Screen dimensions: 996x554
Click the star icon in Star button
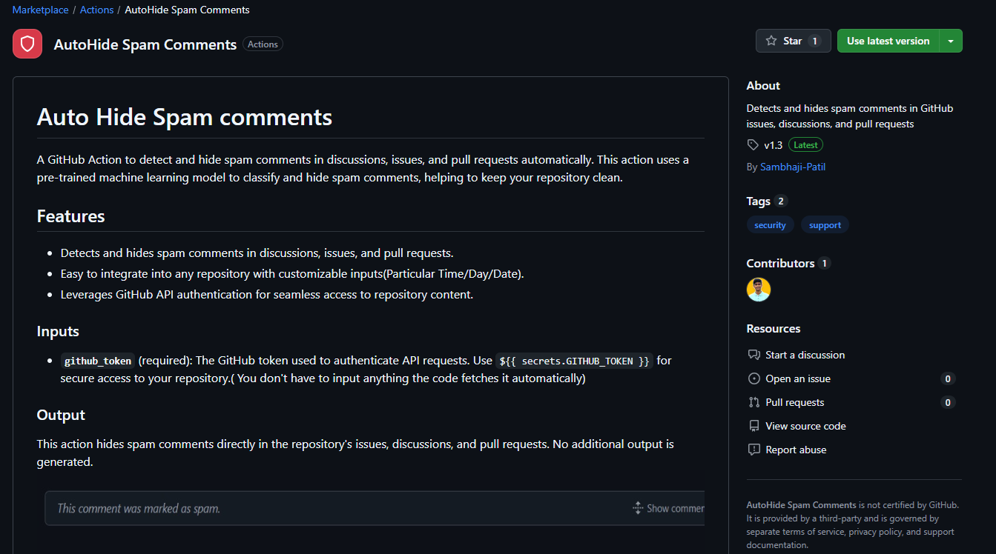(x=771, y=41)
